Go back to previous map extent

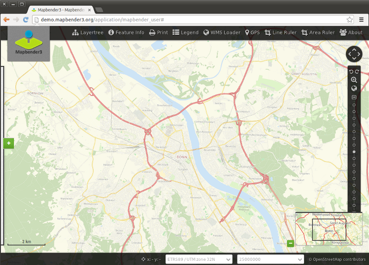(351, 71)
